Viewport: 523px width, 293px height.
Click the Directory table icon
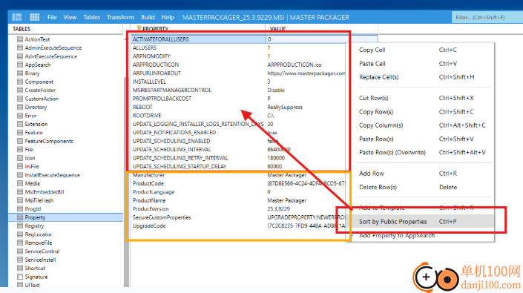click(x=20, y=107)
